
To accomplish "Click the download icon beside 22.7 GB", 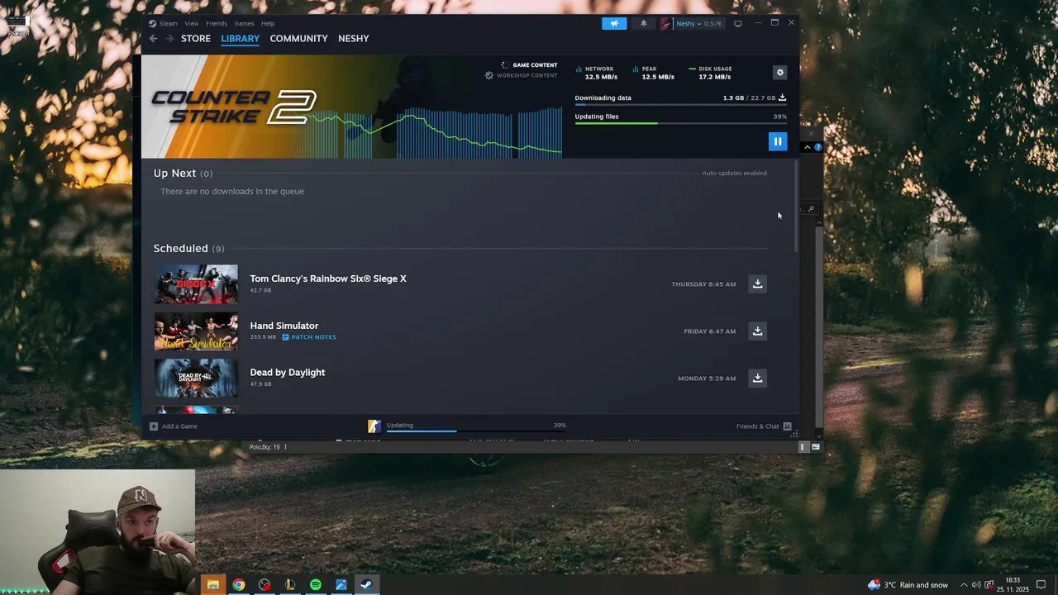I will (782, 98).
